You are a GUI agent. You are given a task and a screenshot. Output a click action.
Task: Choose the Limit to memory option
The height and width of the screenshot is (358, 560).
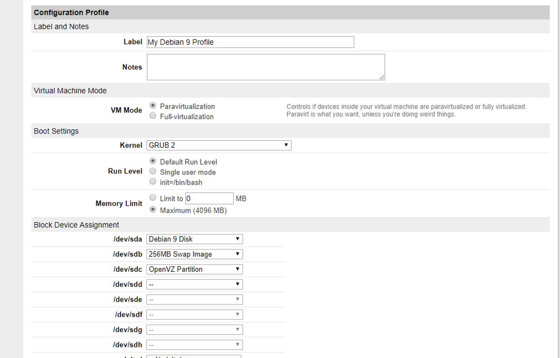pos(153,197)
